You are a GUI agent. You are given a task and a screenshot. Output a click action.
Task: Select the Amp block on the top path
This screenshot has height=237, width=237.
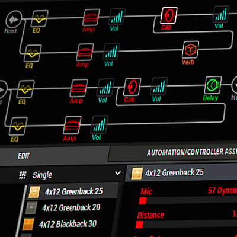pyautogui.click(x=91, y=17)
